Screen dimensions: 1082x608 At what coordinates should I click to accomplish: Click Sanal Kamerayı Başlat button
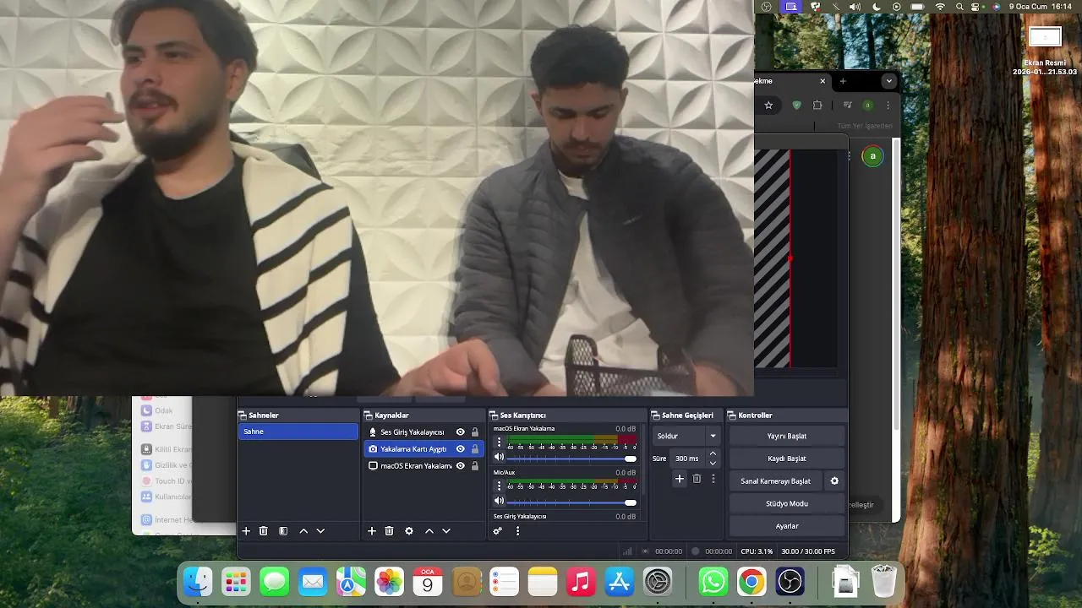[x=775, y=481]
